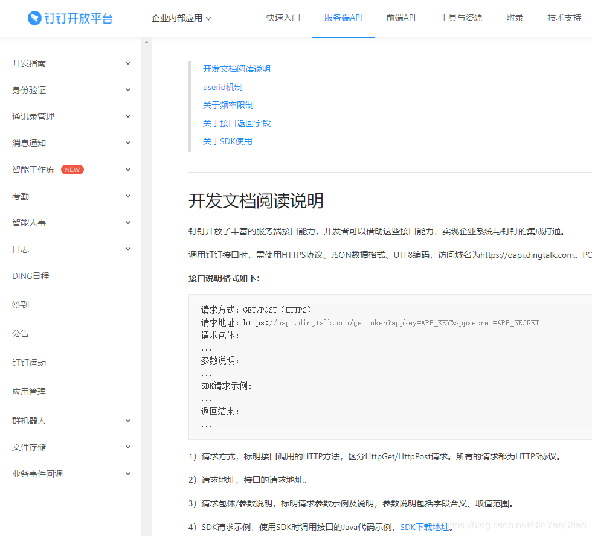Expand the 考勤 sidebar chevron

pyautogui.click(x=127, y=196)
